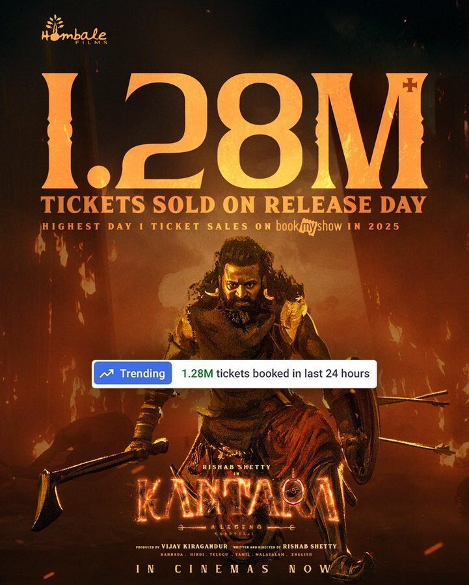469x585 pixels.
Task: Click the Hombale Films logo
Action: click(74, 30)
